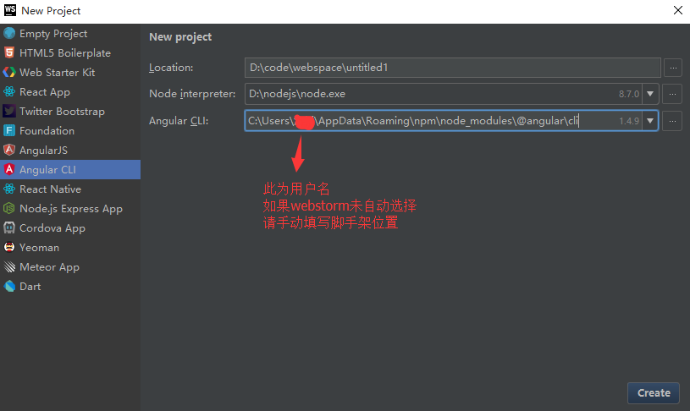Pick Web Starter Kit template

tap(70, 72)
